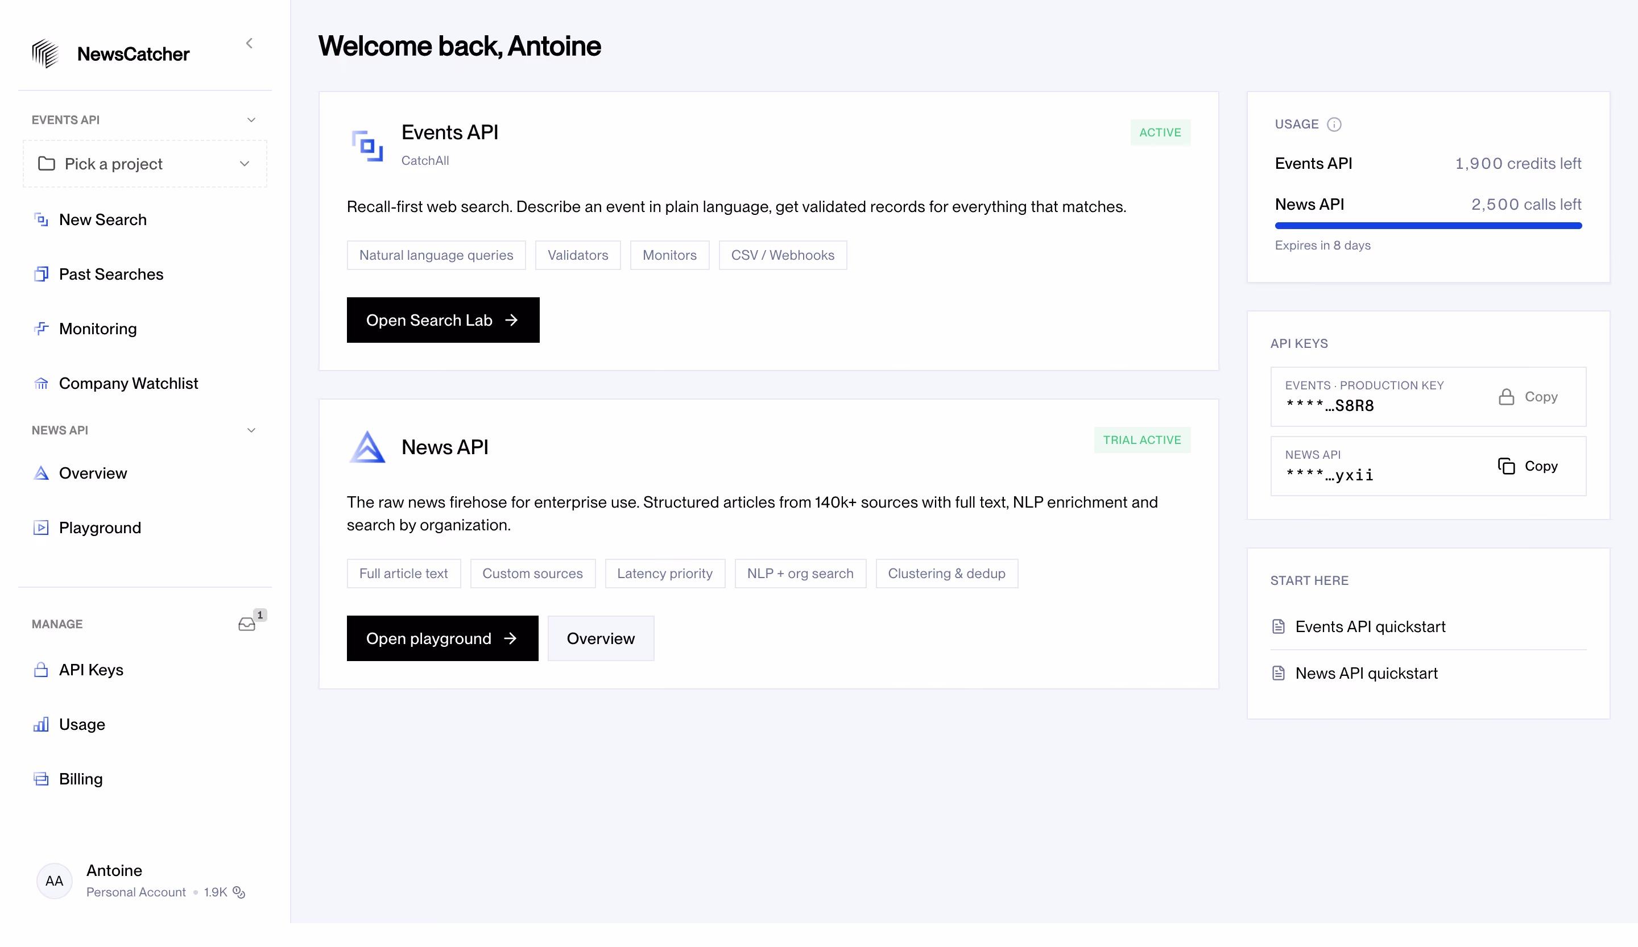Collapse the Events API sidebar section
This screenshot has width=1638, height=947.
point(251,120)
